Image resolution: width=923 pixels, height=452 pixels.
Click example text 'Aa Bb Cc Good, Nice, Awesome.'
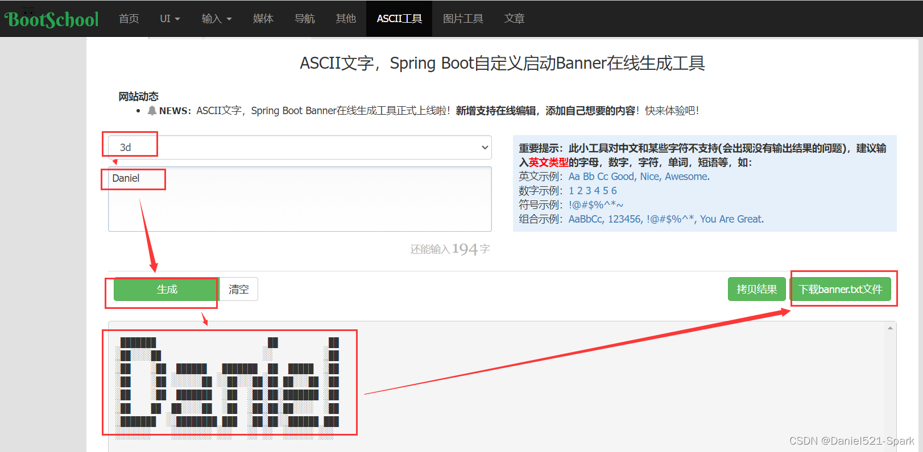639,177
